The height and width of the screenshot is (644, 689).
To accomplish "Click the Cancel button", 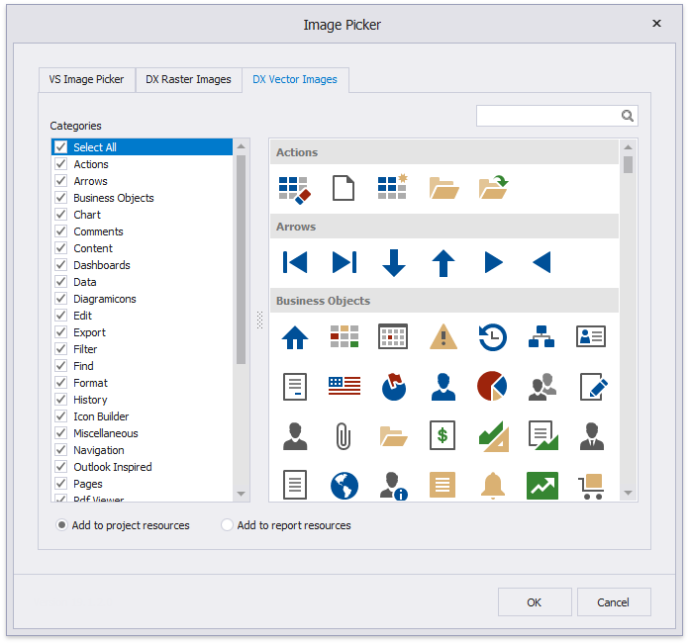I will pyautogui.click(x=613, y=602).
